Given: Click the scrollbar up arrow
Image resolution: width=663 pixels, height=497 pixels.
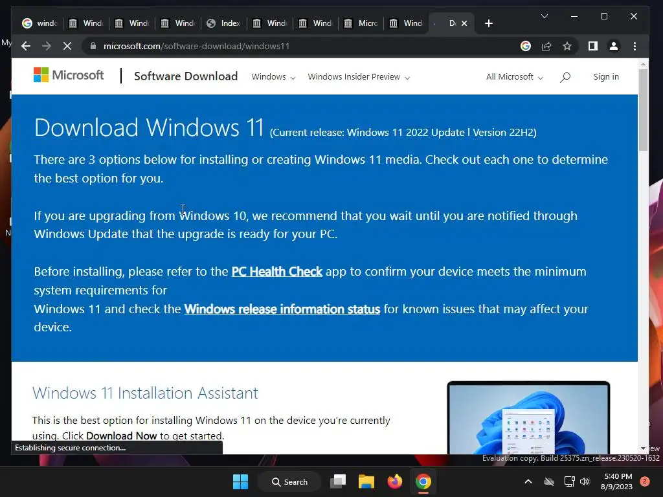Looking at the screenshot, I should [643, 64].
